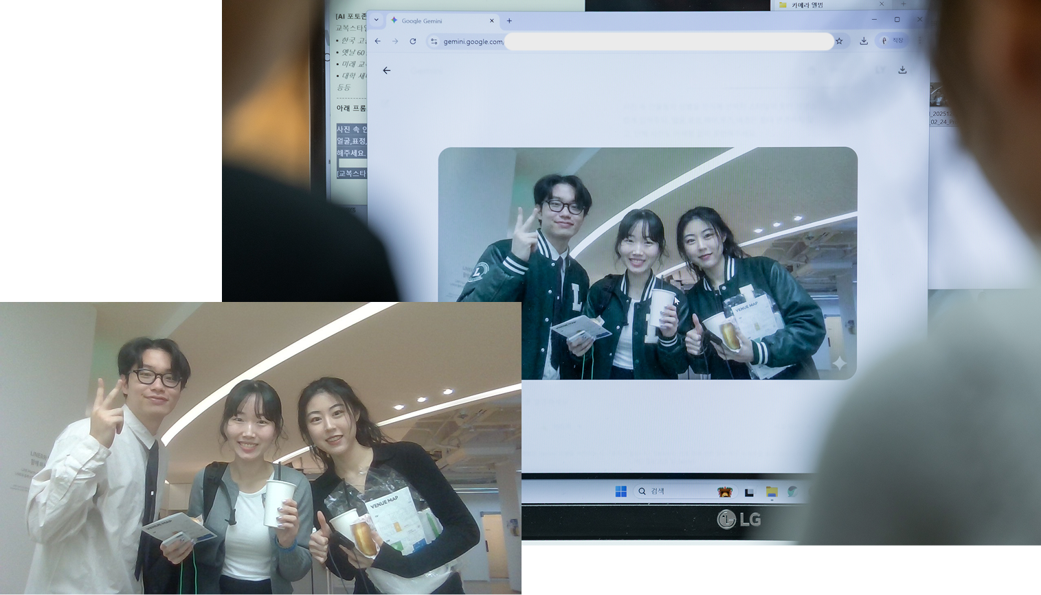Download the photo using Gemini's download icon
This screenshot has width=1041, height=595.
902,69
